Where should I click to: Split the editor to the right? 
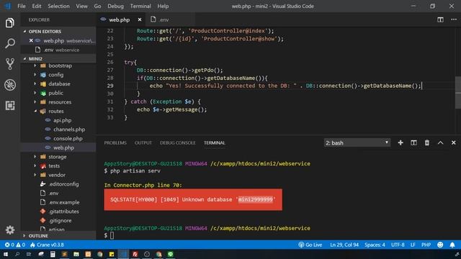[440, 19]
